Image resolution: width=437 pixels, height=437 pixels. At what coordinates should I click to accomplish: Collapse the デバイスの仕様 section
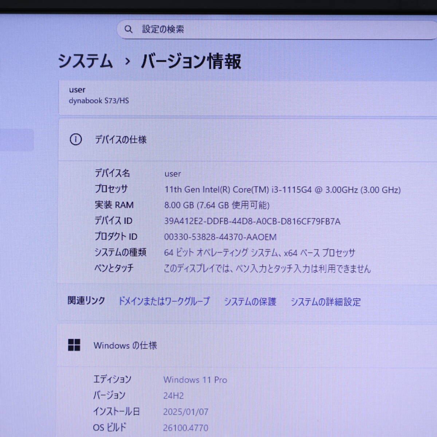pyautogui.click(x=248, y=139)
